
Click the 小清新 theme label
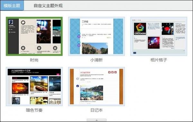pos(96,60)
